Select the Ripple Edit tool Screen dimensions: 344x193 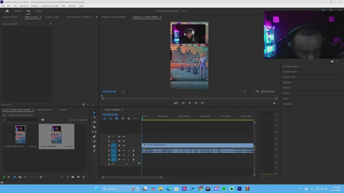(94, 122)
